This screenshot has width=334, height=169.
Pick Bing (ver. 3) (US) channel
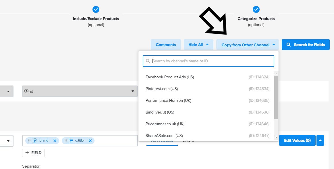click(160, 112)
